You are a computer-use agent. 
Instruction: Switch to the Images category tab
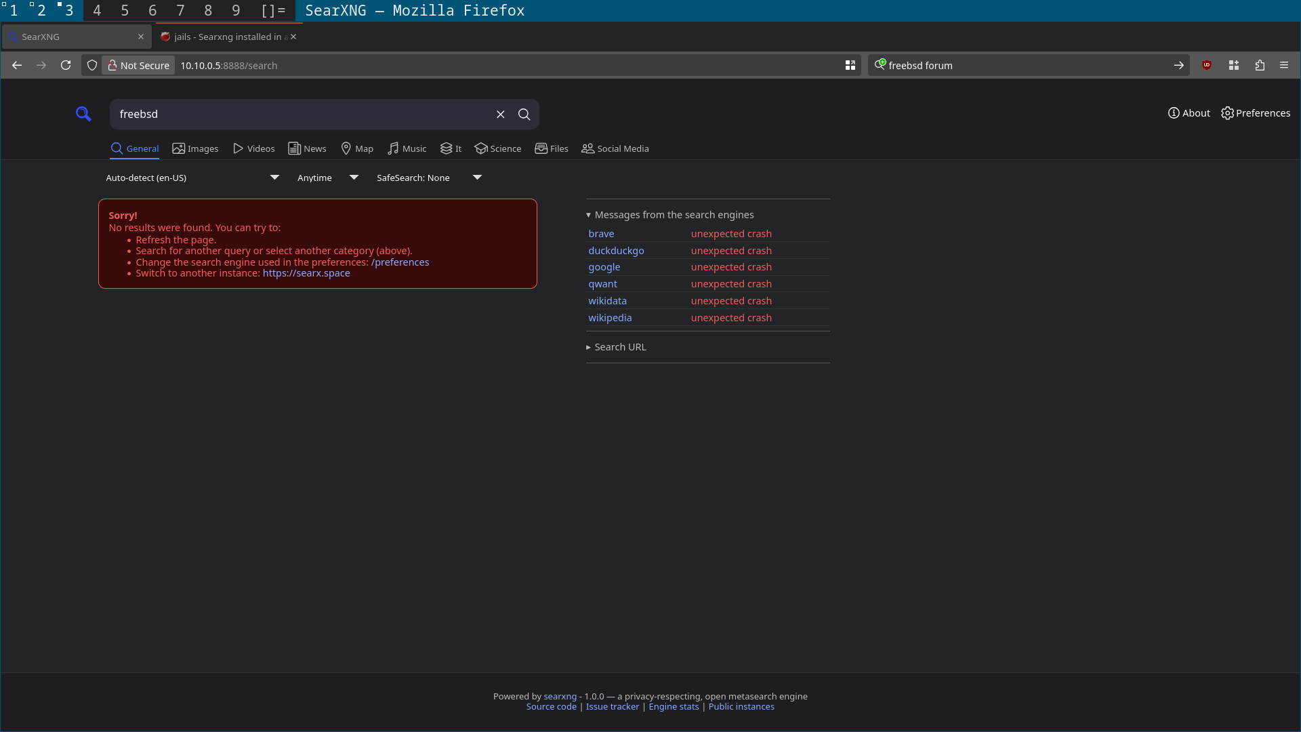[195, 148]
